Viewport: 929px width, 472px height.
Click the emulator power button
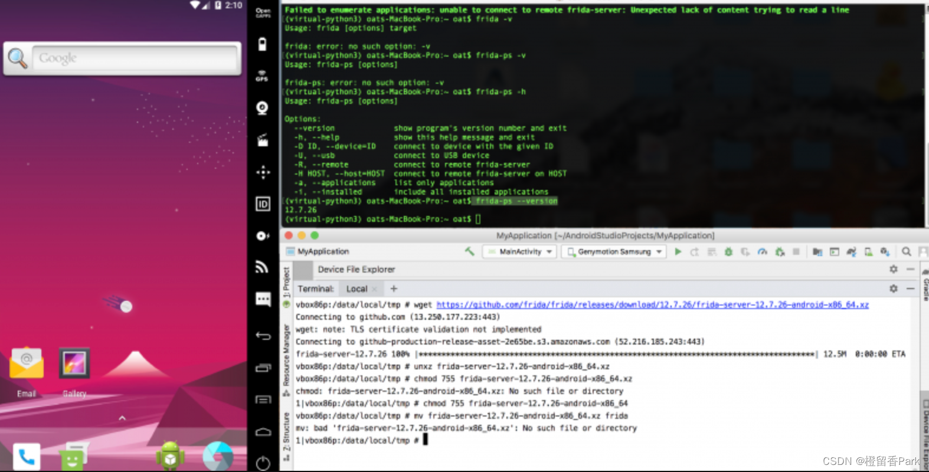(x=263, y=463)
